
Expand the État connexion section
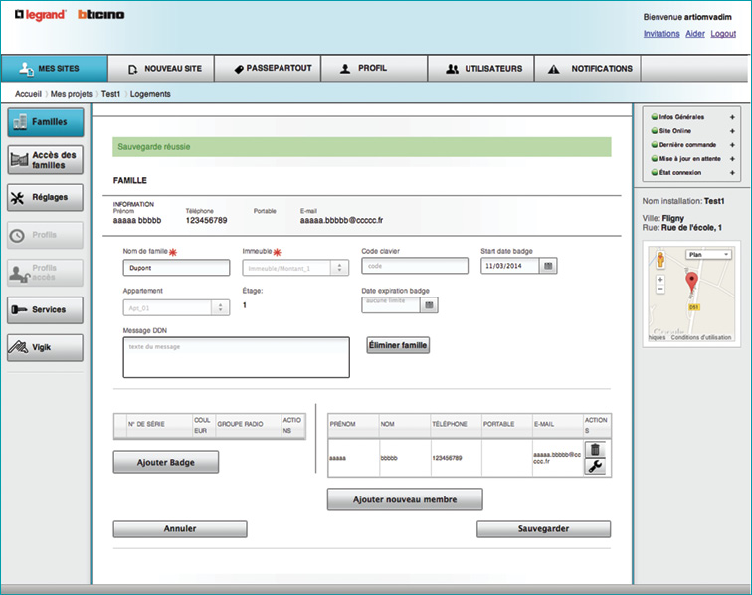point(732,173)
